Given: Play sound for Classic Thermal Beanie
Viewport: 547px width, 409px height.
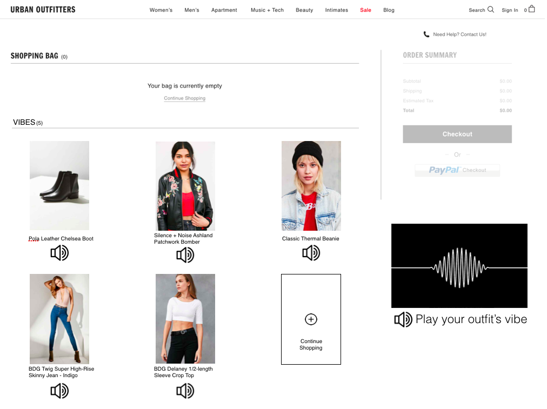Looking at the screenshot, I should pos(311,253).
